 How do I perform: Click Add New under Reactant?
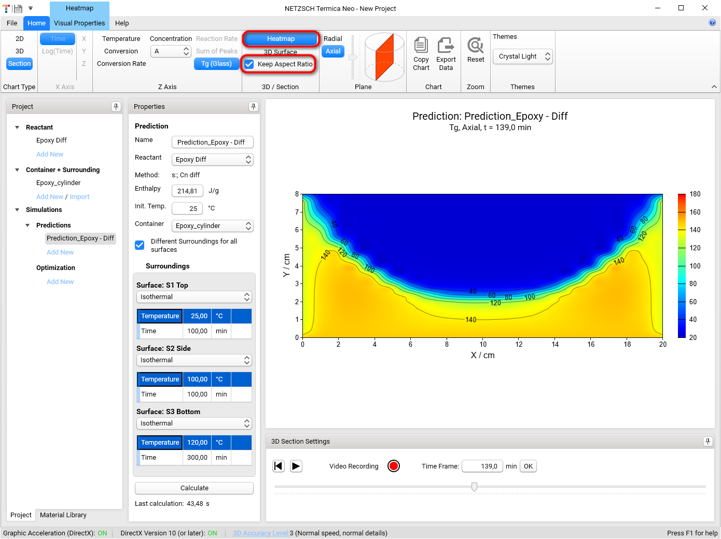(x=50, y=154)
